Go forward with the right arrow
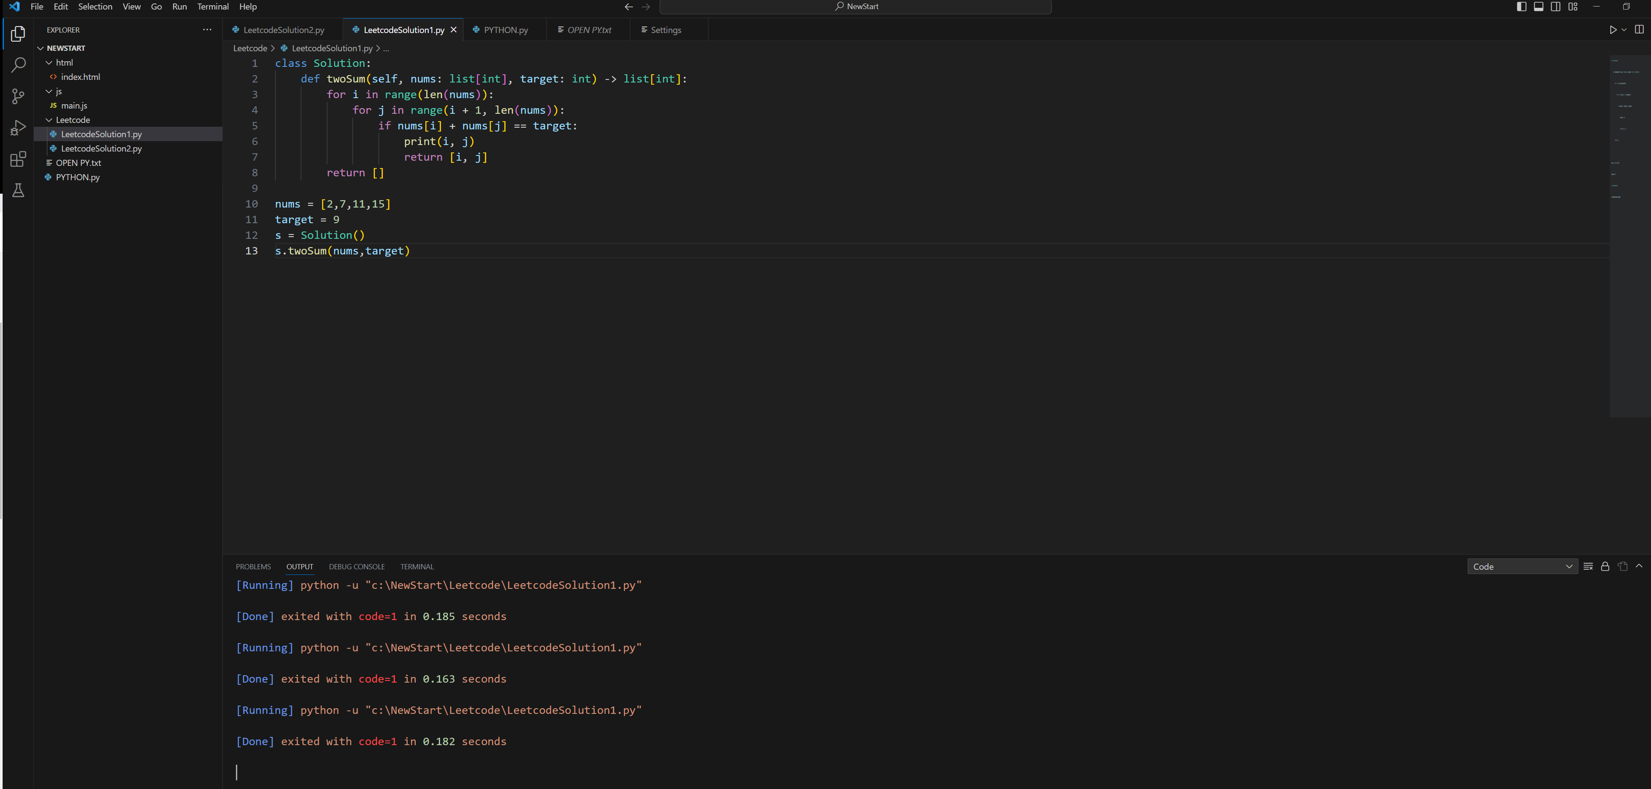Screen dimensions: 1651x789 (x=645, y=7)
